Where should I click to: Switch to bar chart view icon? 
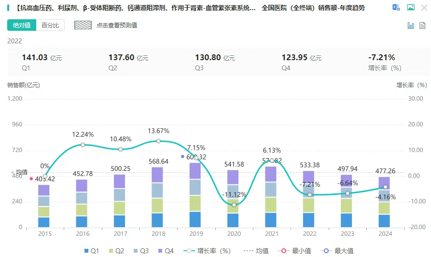tap(411, 26)
